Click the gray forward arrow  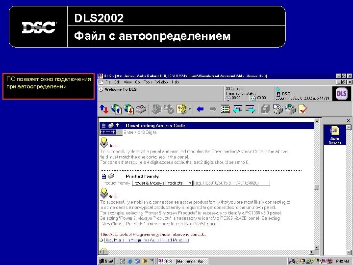(213, 109)
